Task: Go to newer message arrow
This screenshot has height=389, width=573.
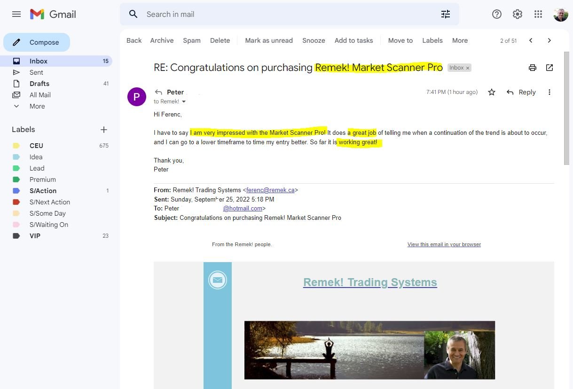Action: (531, 40)
